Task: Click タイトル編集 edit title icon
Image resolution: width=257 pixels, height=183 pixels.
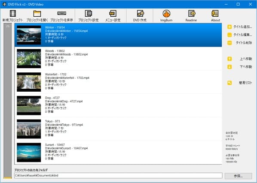Action: (229, 35)
